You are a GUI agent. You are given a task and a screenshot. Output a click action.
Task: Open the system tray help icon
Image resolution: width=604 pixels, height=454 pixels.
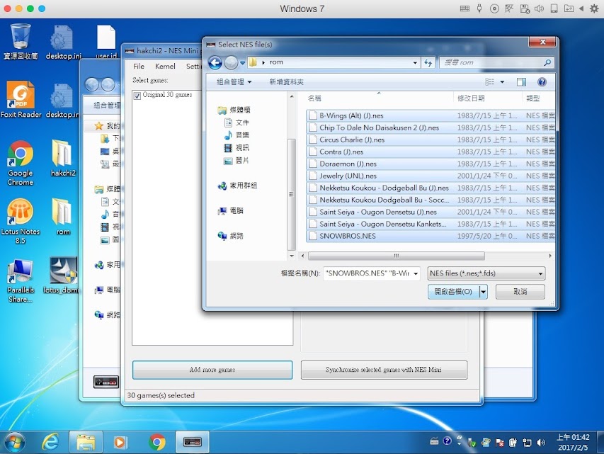coord(447,441)
